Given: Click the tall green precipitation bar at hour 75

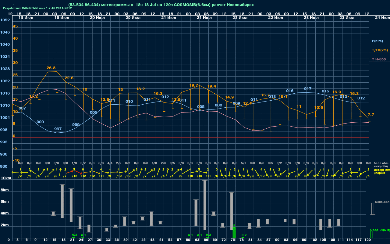Looking at the screenshot, I should pyautogui.click(x=234, y=233).
